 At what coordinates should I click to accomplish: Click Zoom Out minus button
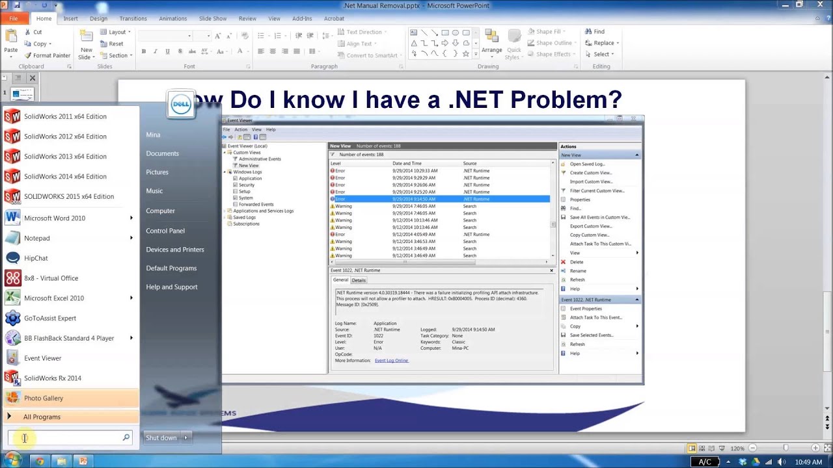click(753, 448)
